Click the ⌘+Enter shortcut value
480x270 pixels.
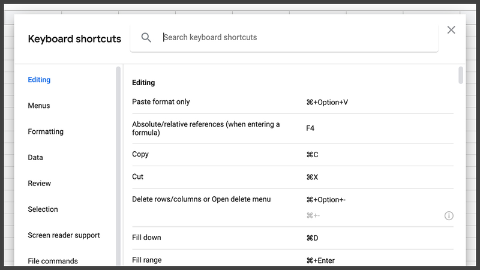(x=320, y=260)
